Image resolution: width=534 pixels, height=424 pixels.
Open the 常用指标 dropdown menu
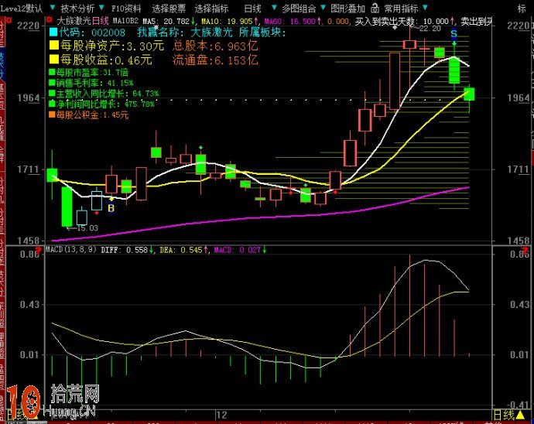tap(403, 8)
